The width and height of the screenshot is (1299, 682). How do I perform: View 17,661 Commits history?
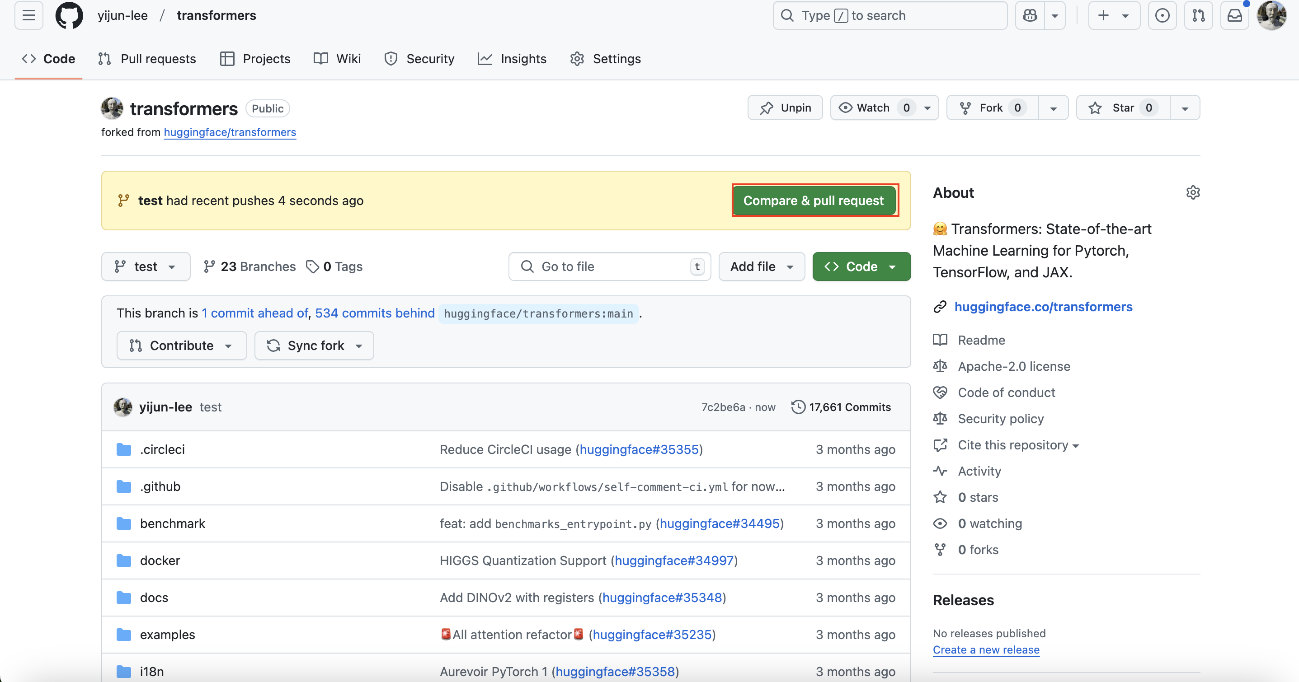(x=841, y=407)
